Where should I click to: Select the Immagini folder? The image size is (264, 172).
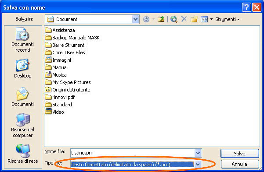(58, 60)
